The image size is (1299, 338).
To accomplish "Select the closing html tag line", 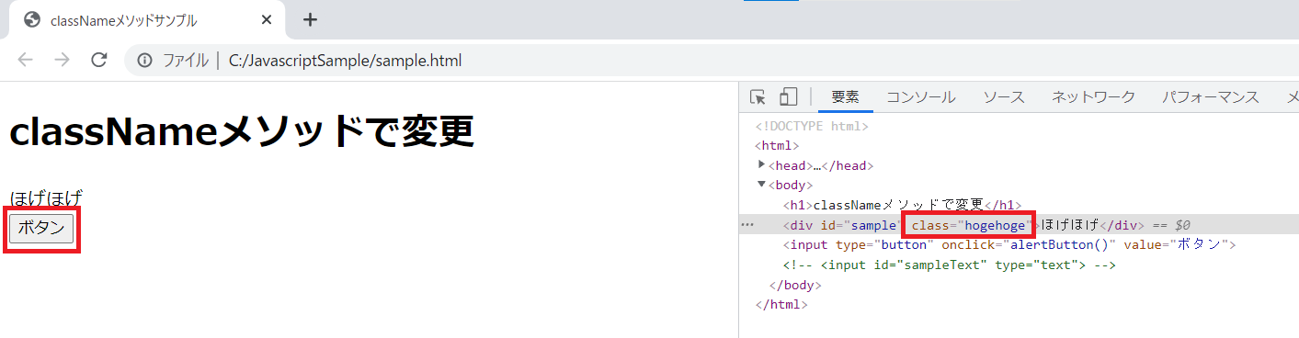I will click(781, 304).
